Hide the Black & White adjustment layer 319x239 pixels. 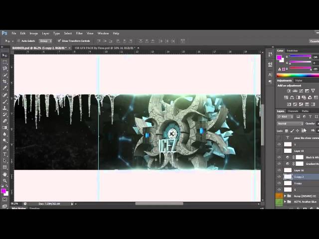pyautogui.click(x=279, y=157)
